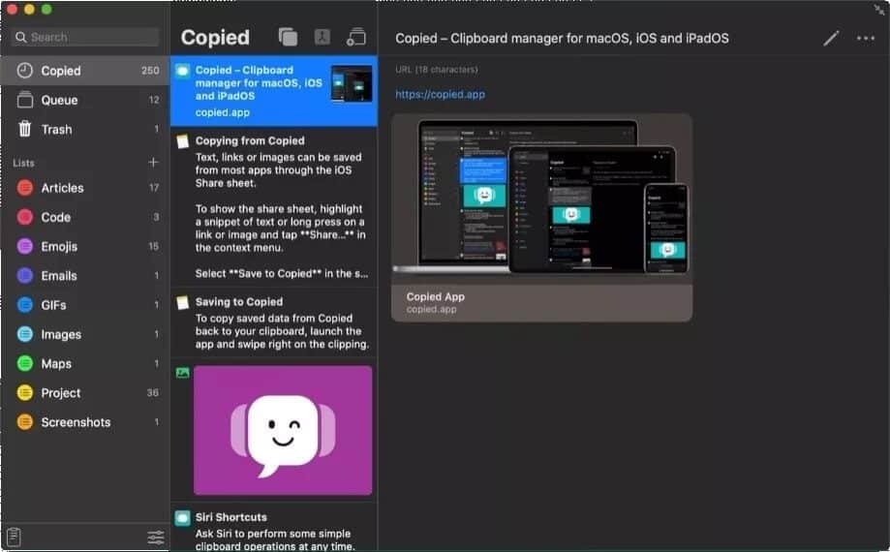The height and width of the screenshot is (552, 890).
Task: Click the small thumbnail in selected clipping
Action: click(352, 83)
